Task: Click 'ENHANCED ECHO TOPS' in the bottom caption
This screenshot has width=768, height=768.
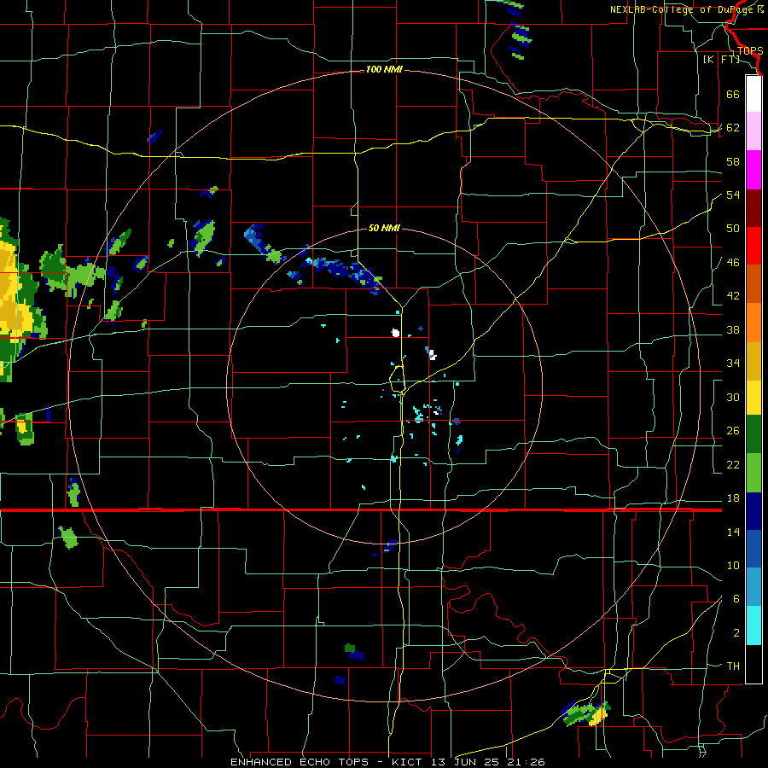Action: click(300, 762)
